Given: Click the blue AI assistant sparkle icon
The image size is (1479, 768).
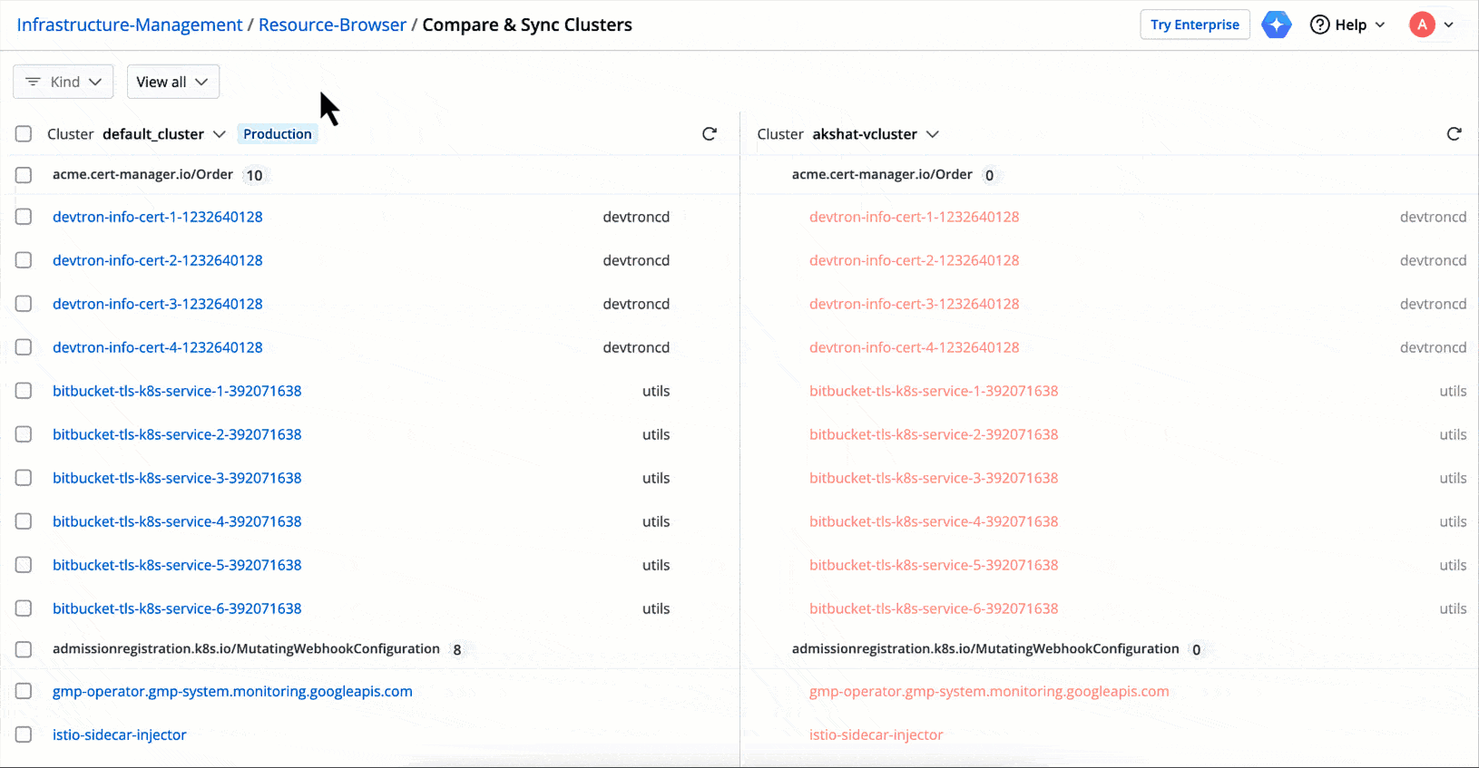Looking at the screenshot, I should [1276, 24].
